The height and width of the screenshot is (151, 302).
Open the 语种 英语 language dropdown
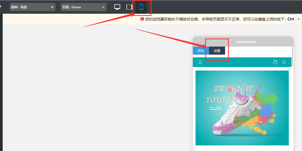pyautogui.click(x=32, y=7)
